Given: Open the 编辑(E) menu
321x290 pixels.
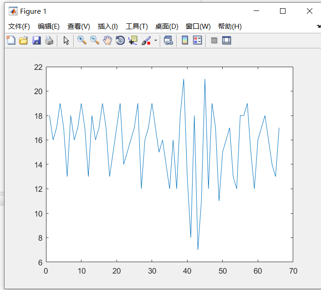Looking at the screenshot, I should tap(49, 26).
